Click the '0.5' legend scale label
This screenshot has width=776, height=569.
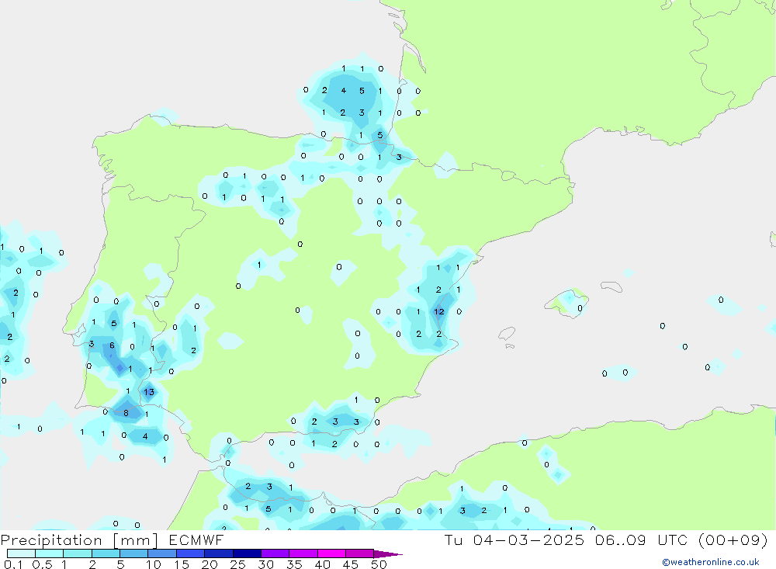[42, 564]
